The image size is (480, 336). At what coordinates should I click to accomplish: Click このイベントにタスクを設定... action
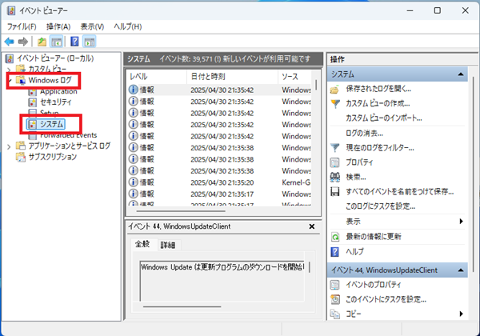(386, 299)
